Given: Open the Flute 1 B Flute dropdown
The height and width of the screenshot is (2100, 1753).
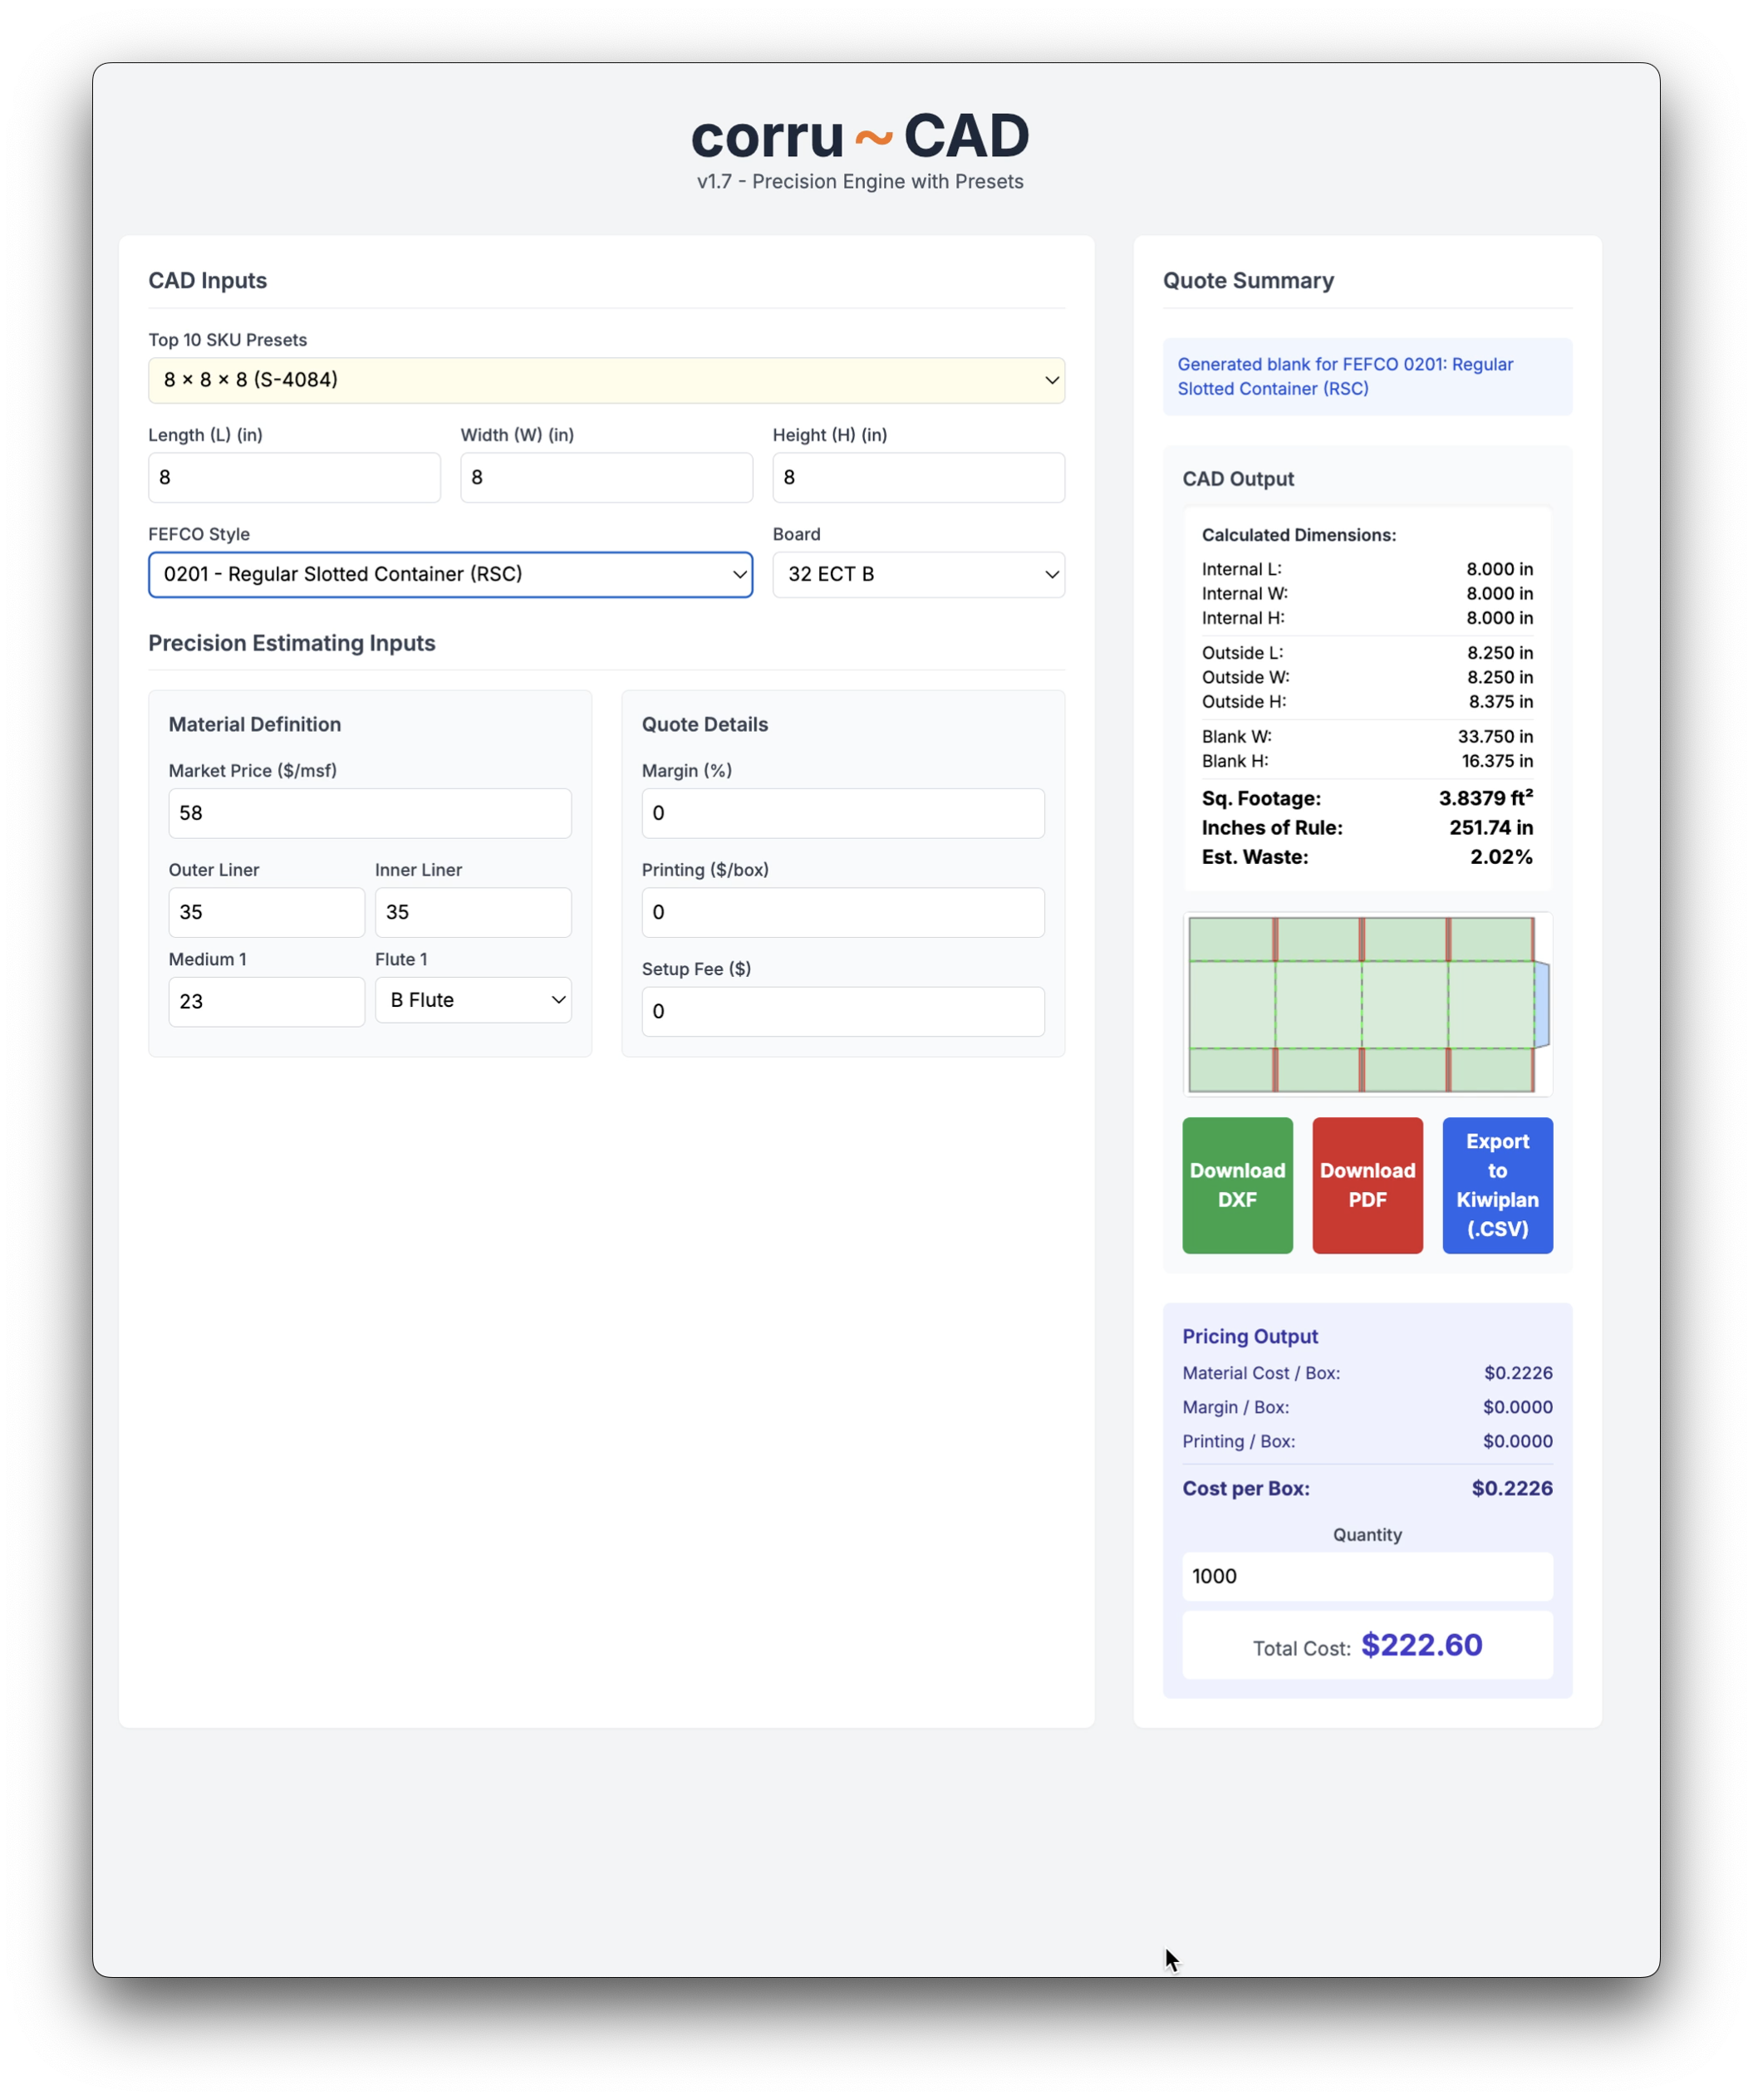Looking at the screenshot, I should coord(473,1000).
